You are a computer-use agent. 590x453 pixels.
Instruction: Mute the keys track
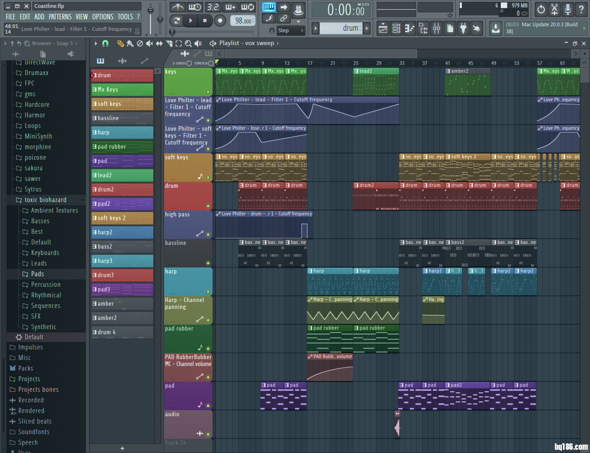208,92
